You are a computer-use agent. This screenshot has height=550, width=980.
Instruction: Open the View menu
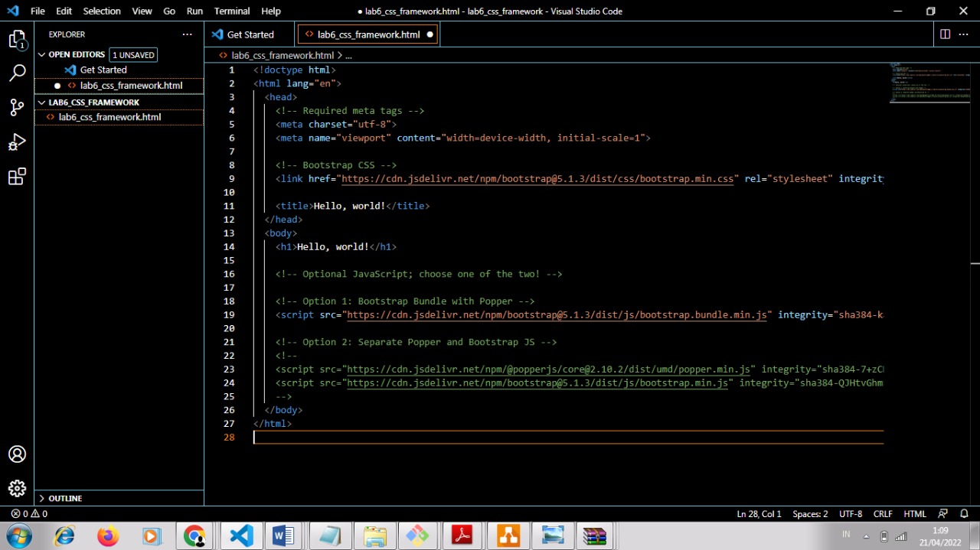142,11
